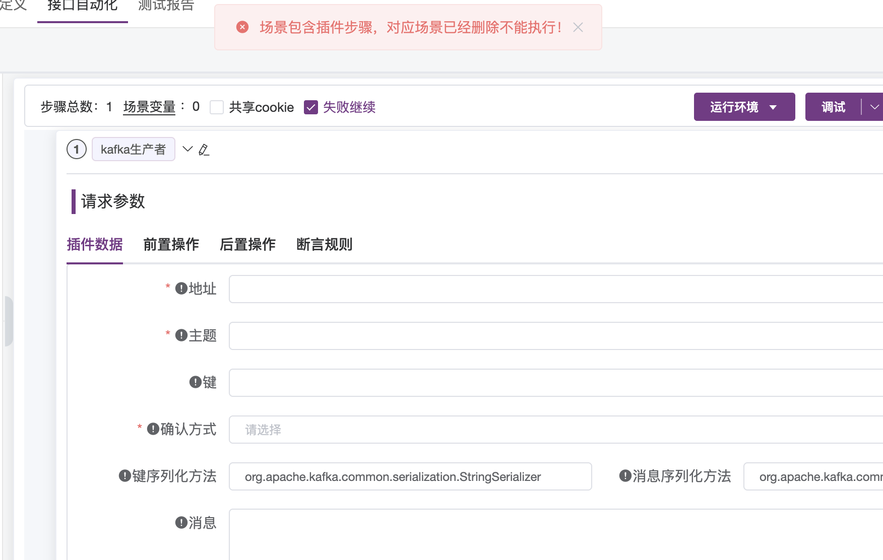Focus the 地址 input field
This screenshot has height=560, width=883.
coord(556,289)
